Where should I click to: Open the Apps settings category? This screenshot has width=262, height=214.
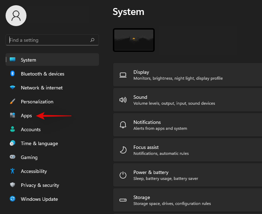tap(26, 116)
